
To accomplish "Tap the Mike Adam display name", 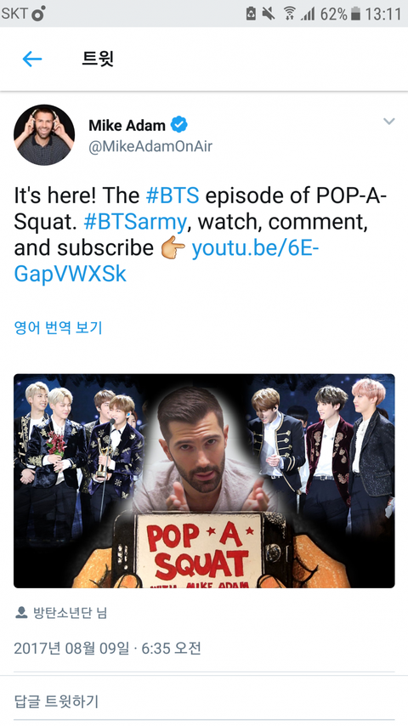I will click(127, 125).
